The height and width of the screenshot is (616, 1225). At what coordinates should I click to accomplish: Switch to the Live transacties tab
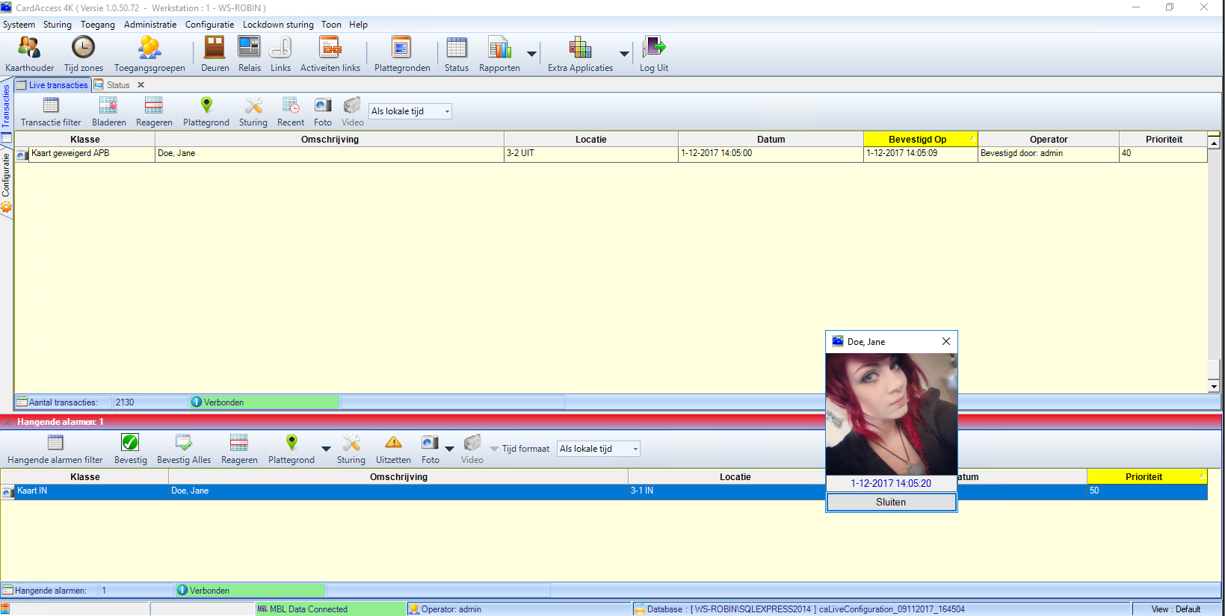coord(52,85)
